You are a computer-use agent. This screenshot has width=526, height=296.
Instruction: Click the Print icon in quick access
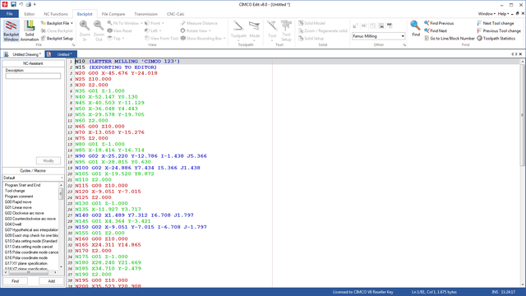click(29, 4)
